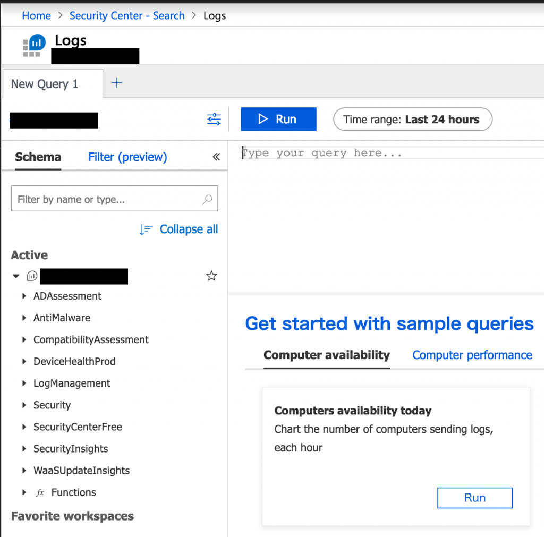Switch to the Schema tab

click(38, 157)
